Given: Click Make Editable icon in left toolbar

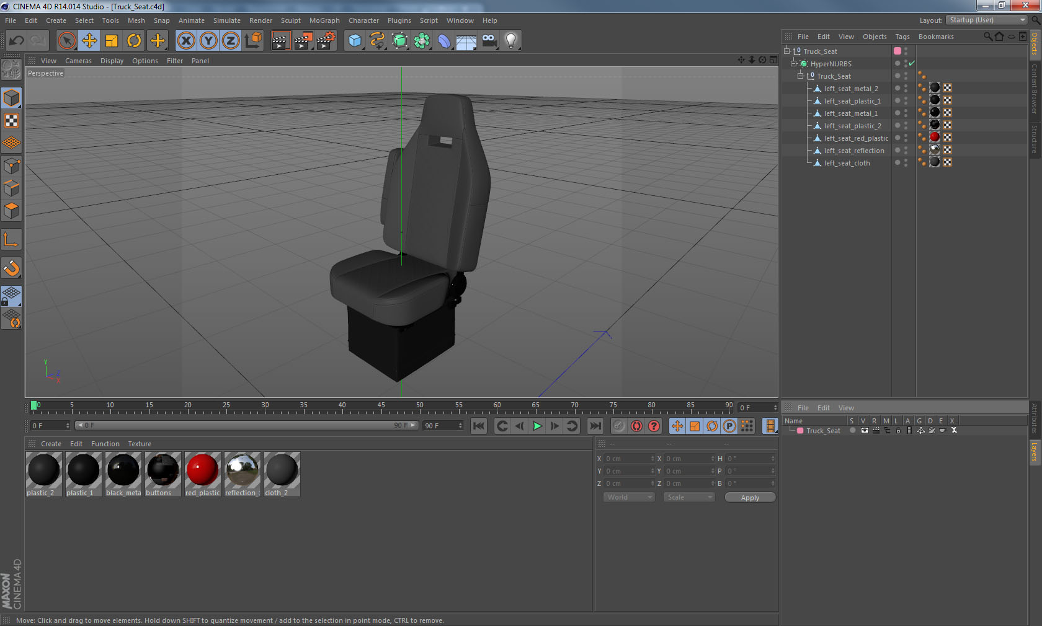Looking at the screenshot, I should click(x=11, y=69).
